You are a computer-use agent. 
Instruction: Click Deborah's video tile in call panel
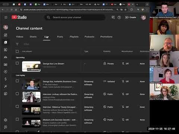click(164, 92)
